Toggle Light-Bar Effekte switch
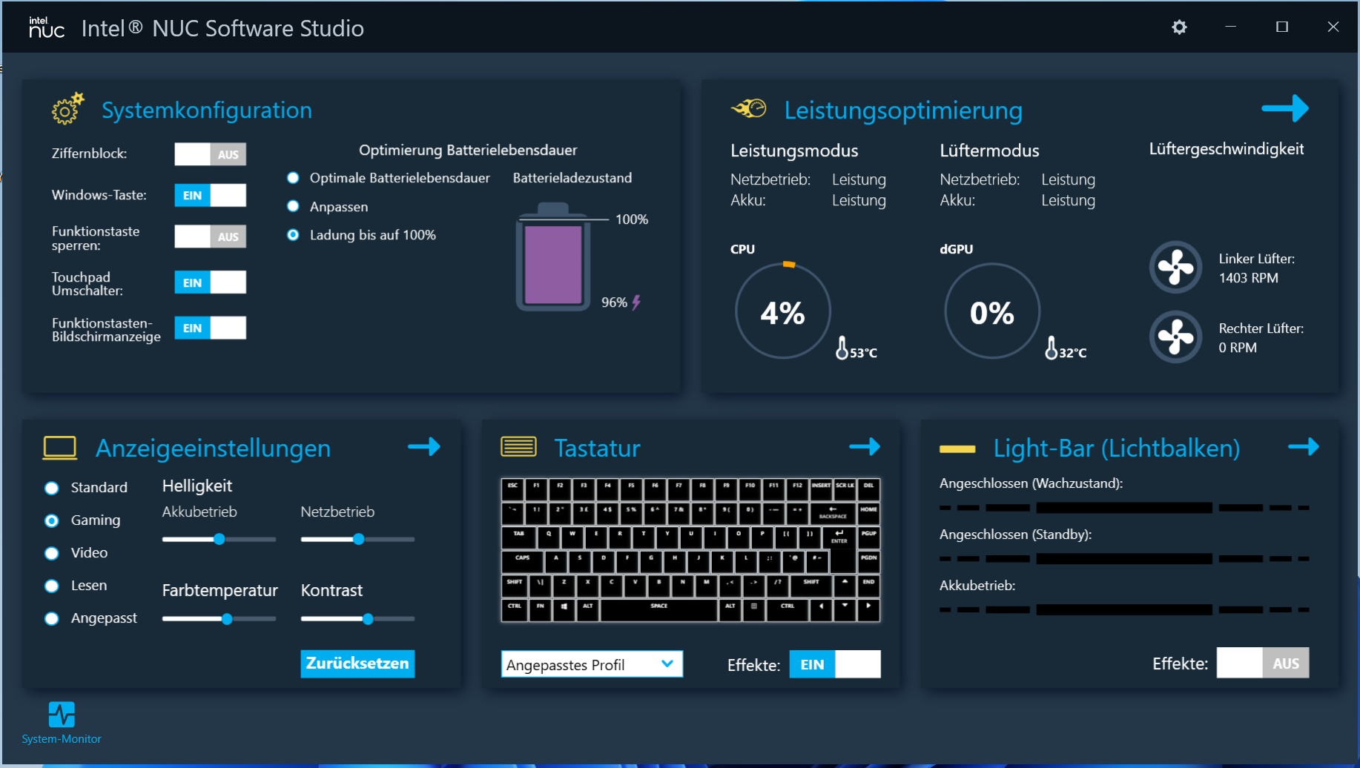 pos(1263,663)
